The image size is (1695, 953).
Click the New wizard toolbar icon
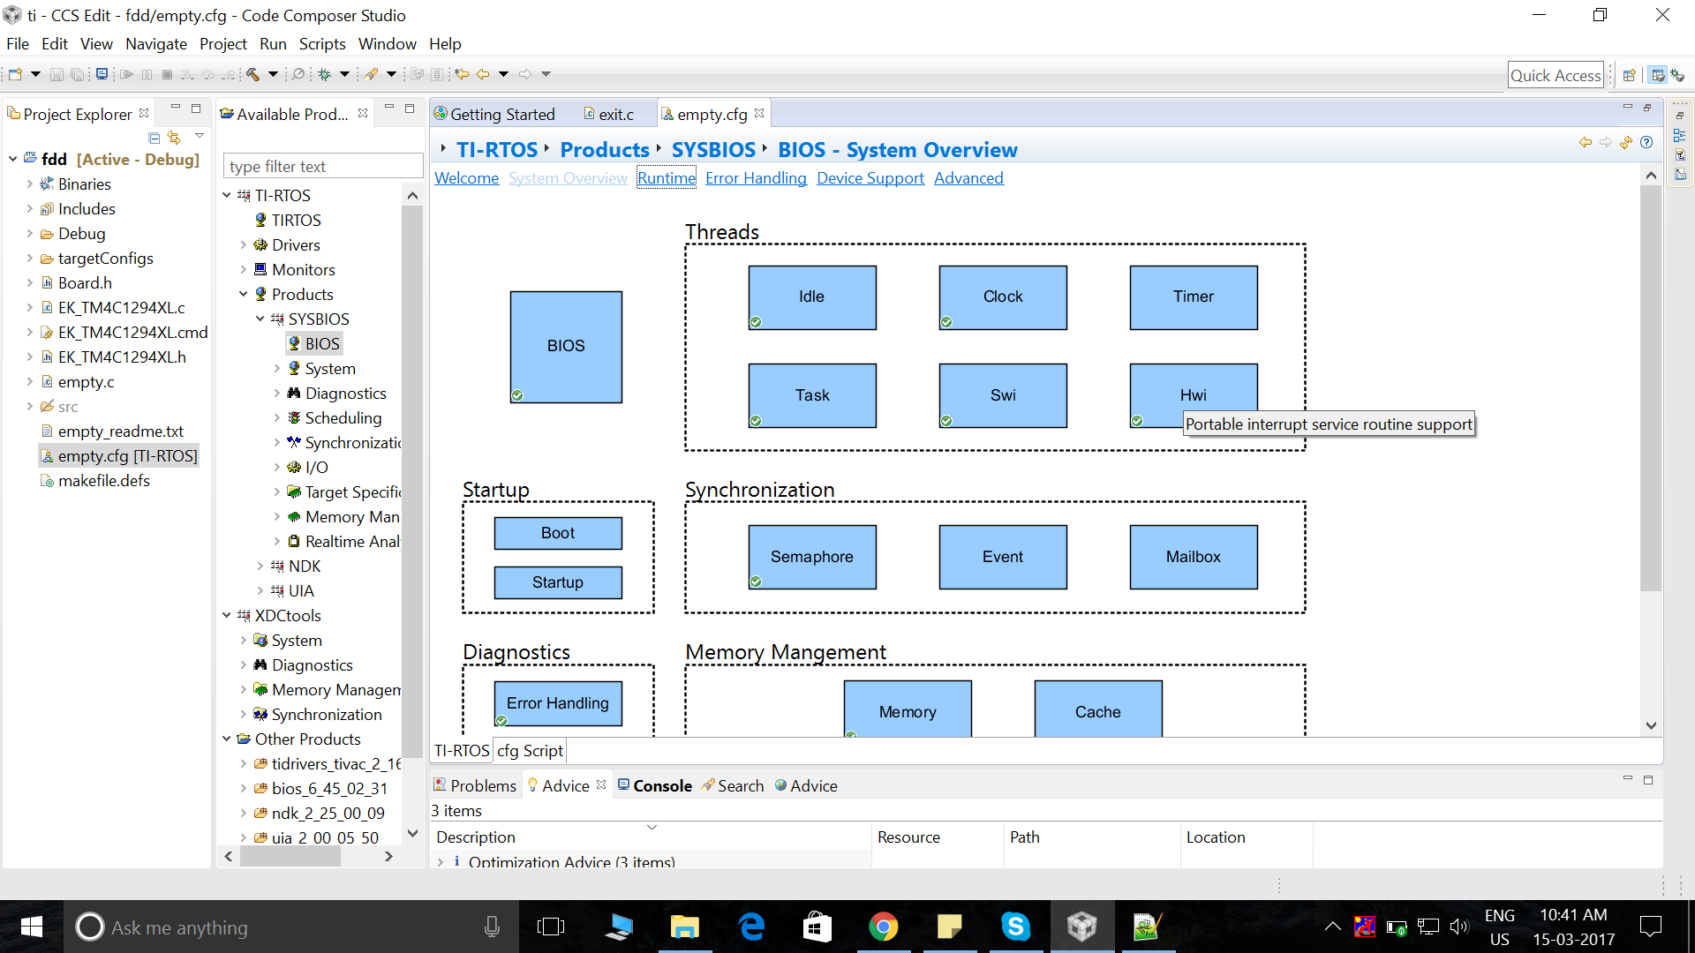(15, 74)
